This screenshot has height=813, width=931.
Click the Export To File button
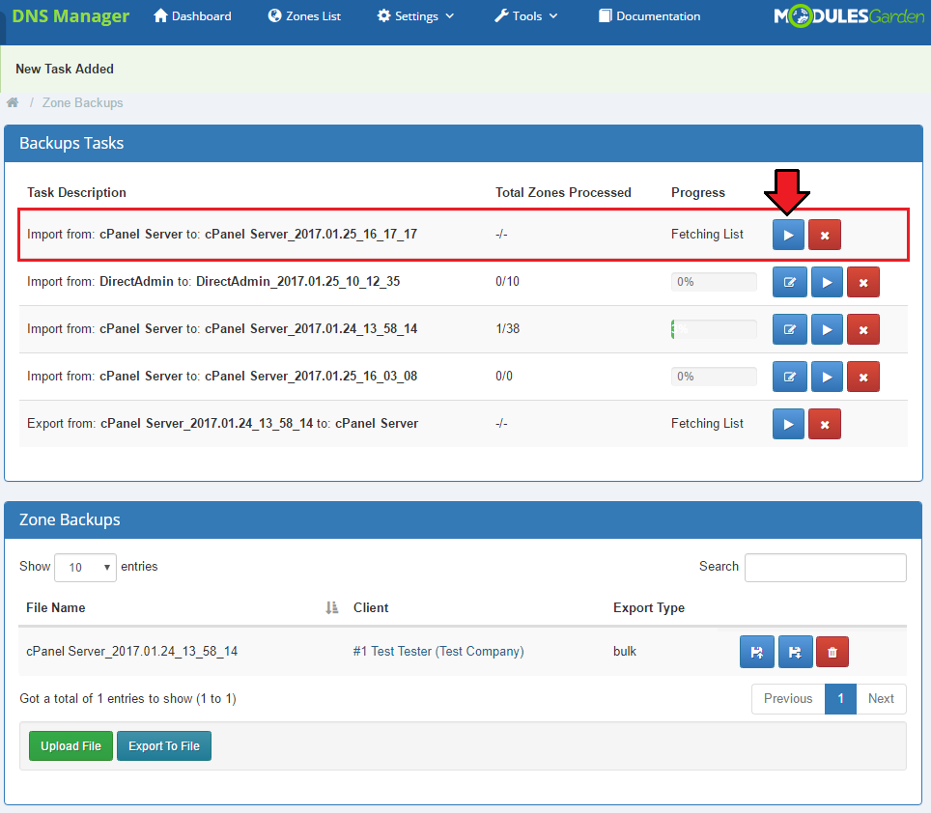point(164,746)
